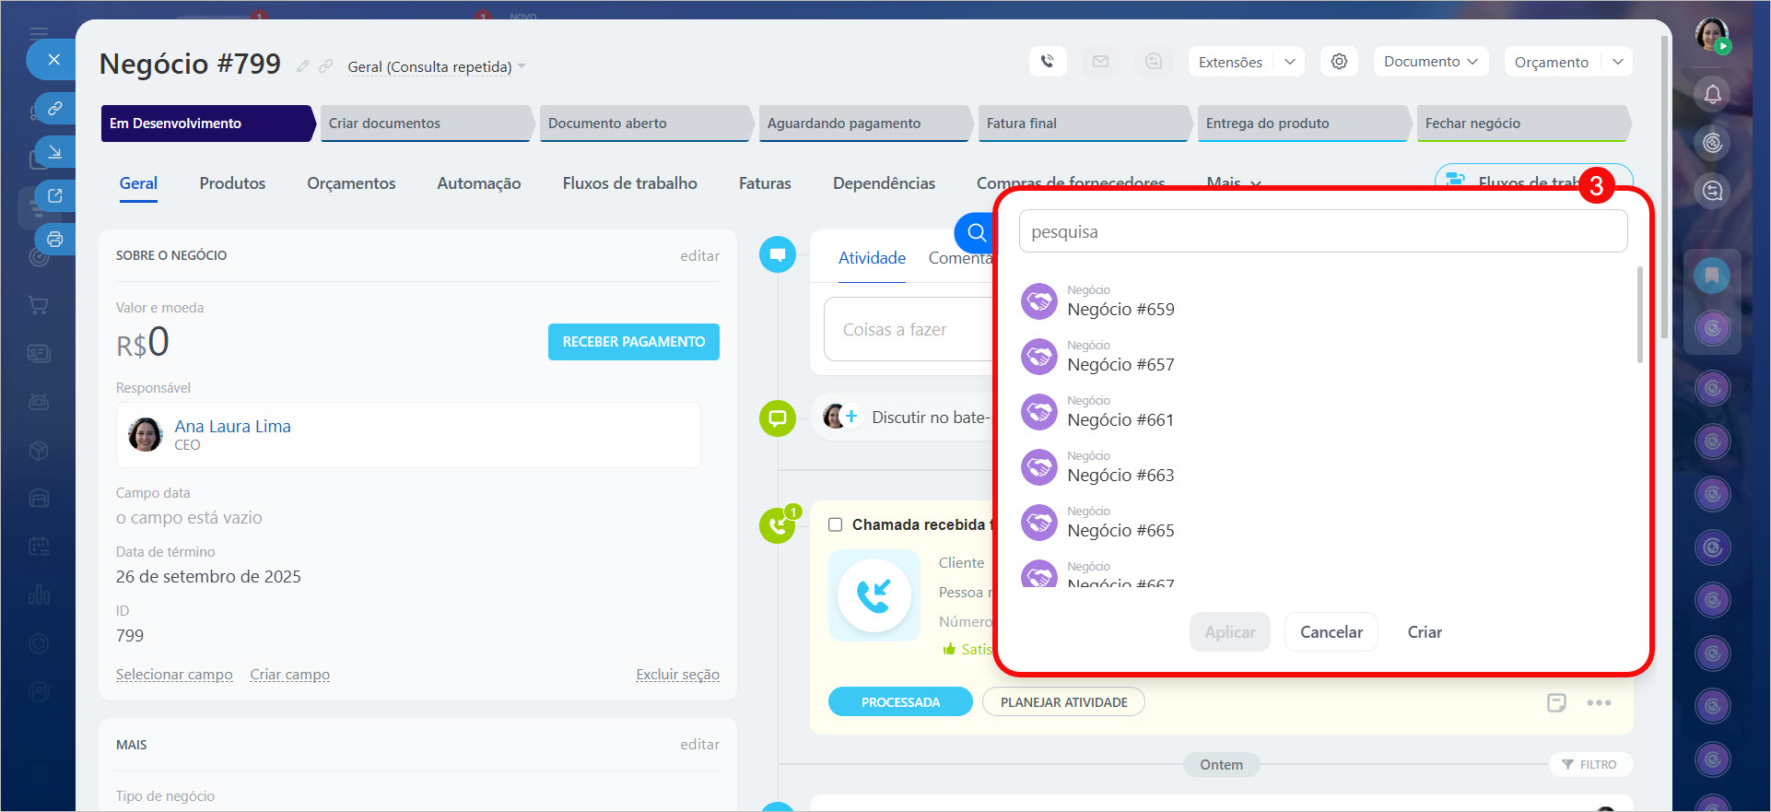Click the three-dots menu on call card
The height and width of the screenshot is (812, 1771).
[1599, 702]
